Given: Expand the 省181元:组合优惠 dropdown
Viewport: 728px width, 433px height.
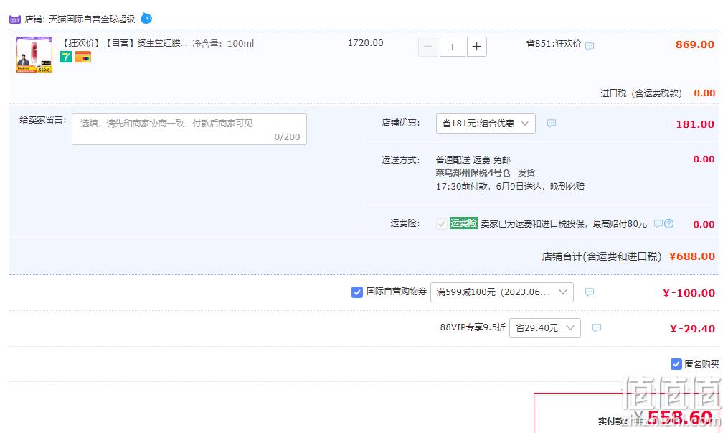Looking at the screenshot, I should click(486, 124).
